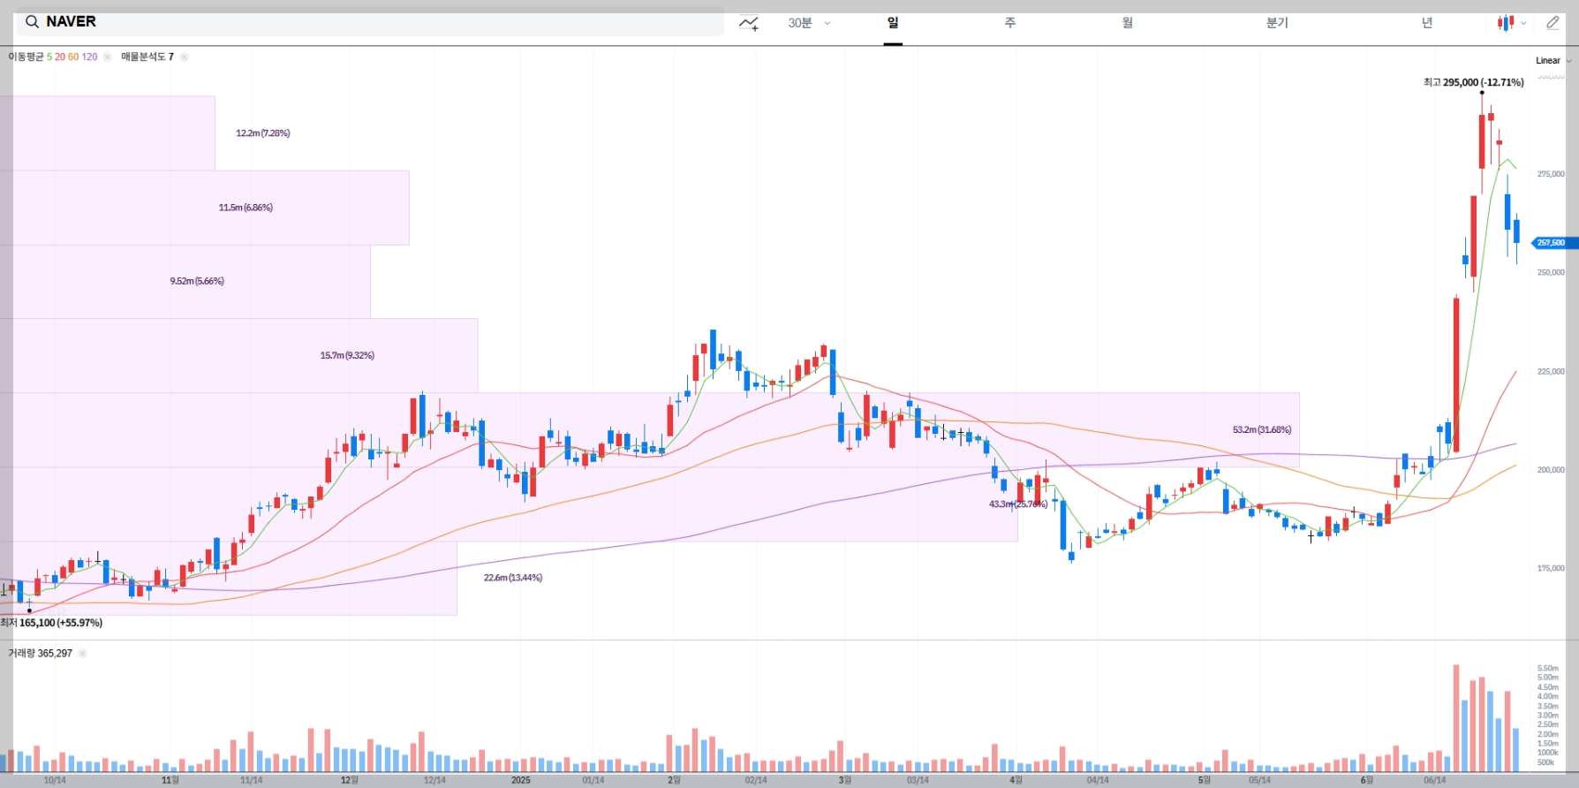Expand the 30분 minute interval dropdown
Viewport: 1579px width, 788px height.
809,23
